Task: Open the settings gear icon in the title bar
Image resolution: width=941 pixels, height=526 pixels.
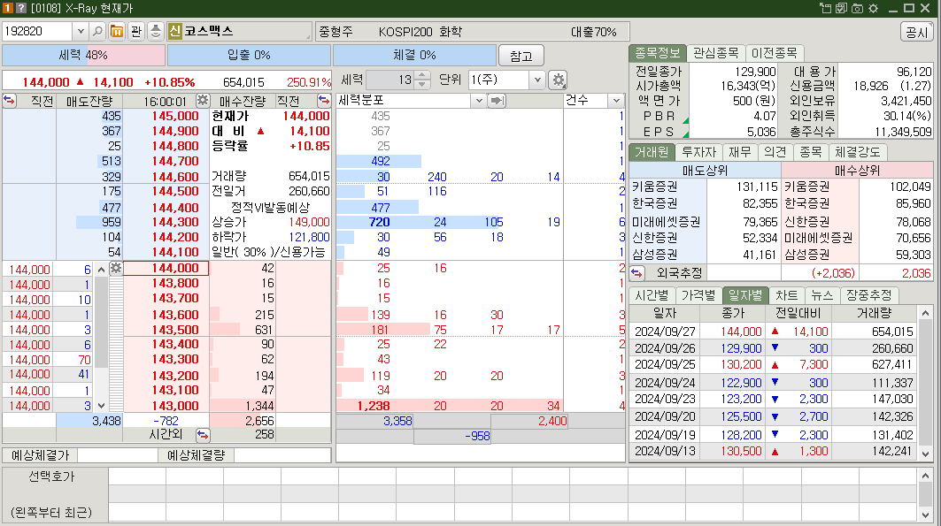Action: [873, 7]
